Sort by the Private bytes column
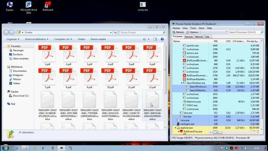Image resolution: width=268 pixels, height=151 pixels. coord(253,41)
